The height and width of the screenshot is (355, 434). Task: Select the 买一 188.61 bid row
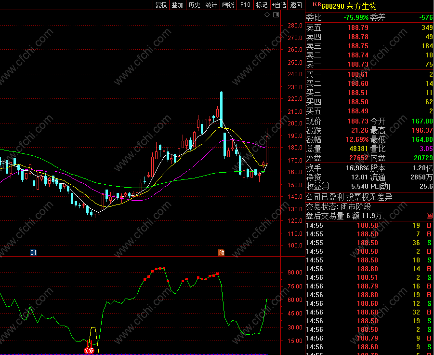[x=369, y=74]
